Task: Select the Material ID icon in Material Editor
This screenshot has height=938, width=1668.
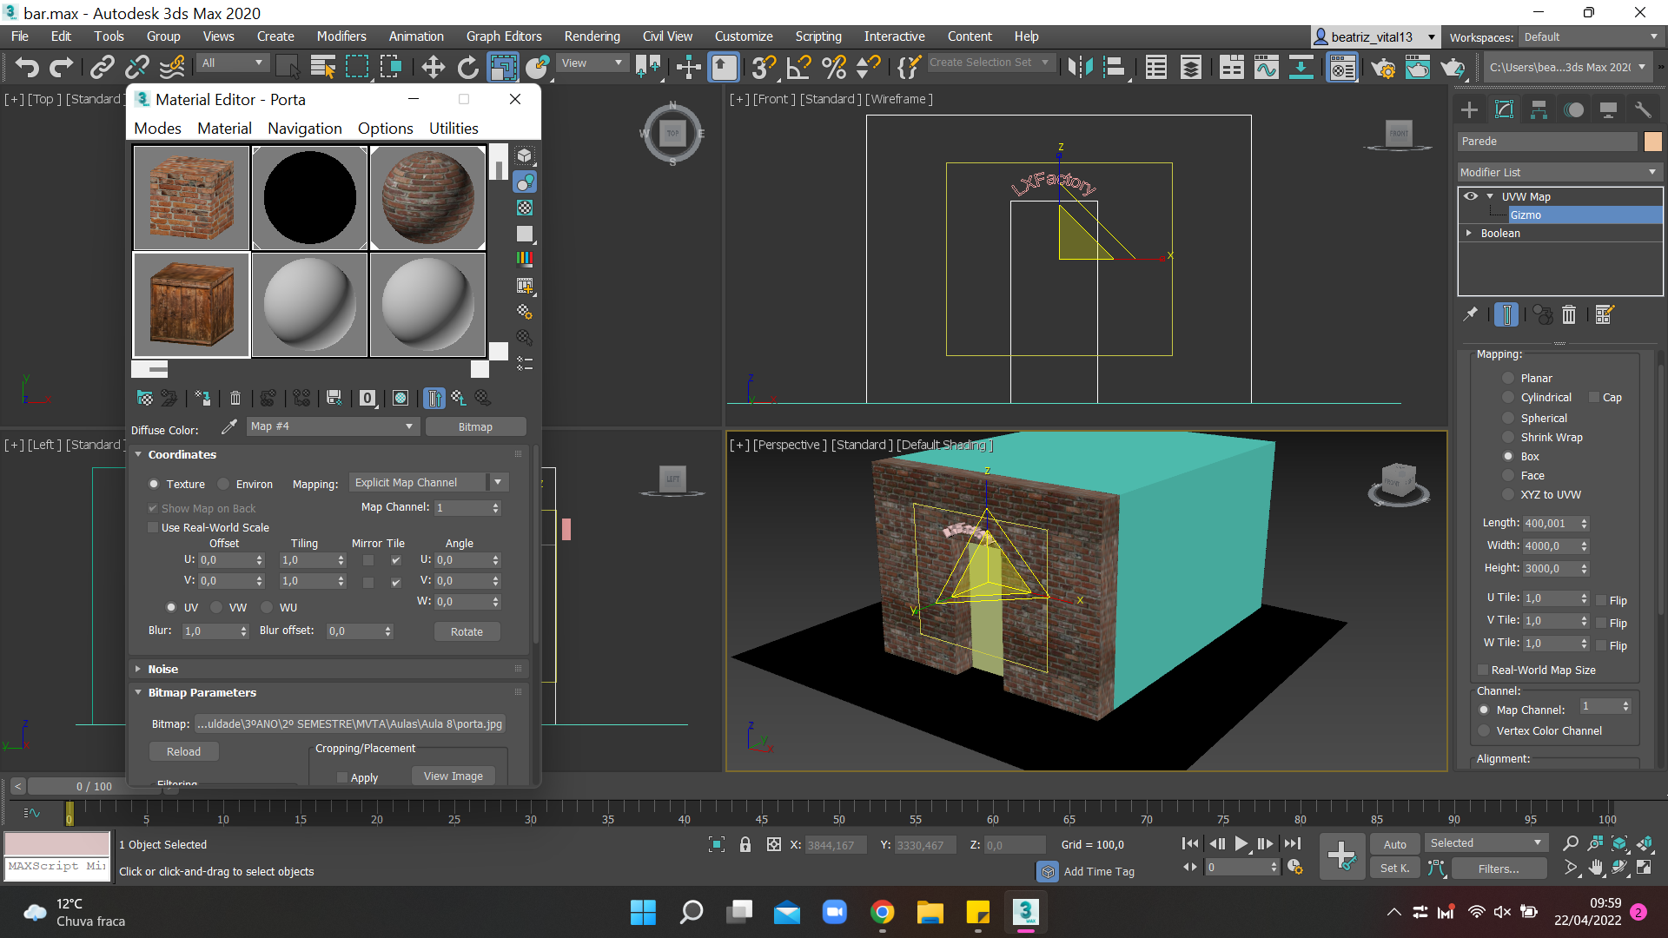Action: (367, 398)
